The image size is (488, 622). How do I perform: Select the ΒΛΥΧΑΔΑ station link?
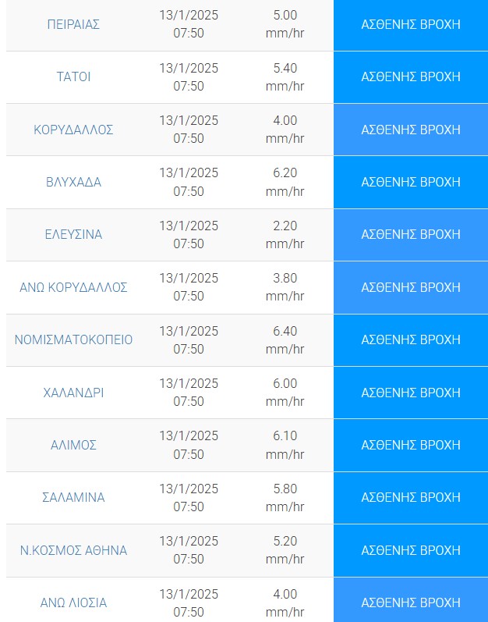73,182
